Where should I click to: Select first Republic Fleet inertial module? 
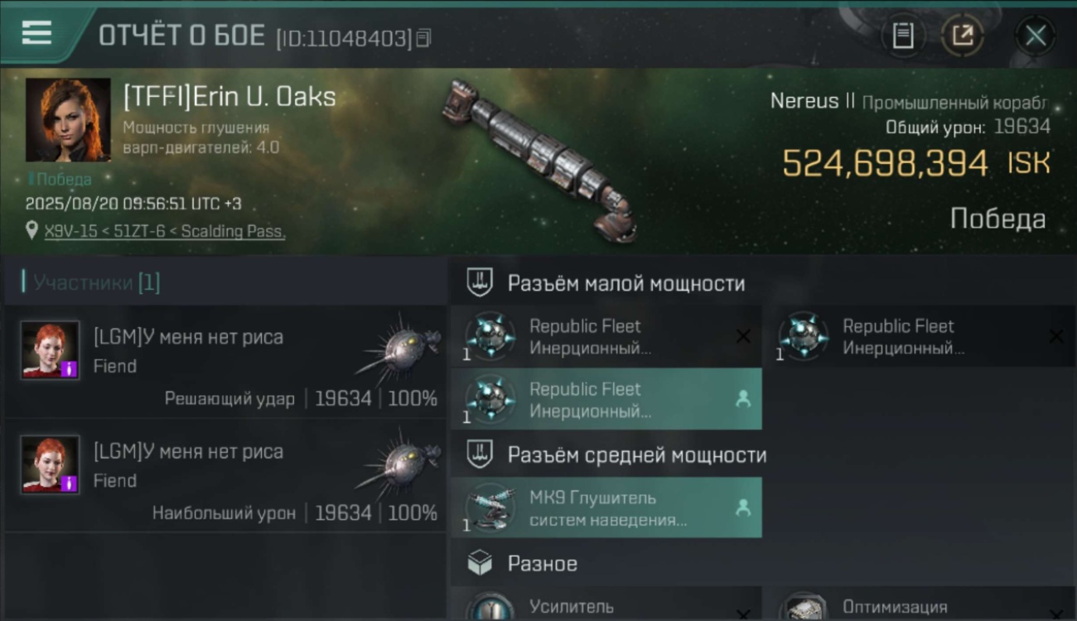(606, 336)
